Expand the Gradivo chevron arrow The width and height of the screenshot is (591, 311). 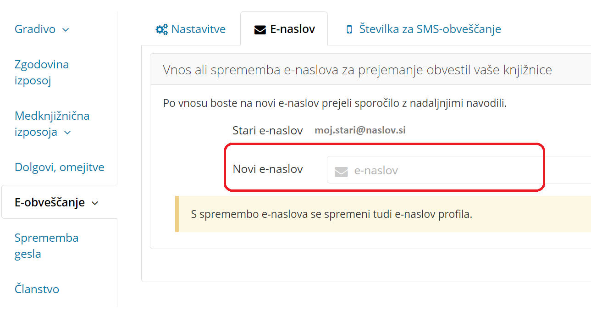click(x=66, y=30)
